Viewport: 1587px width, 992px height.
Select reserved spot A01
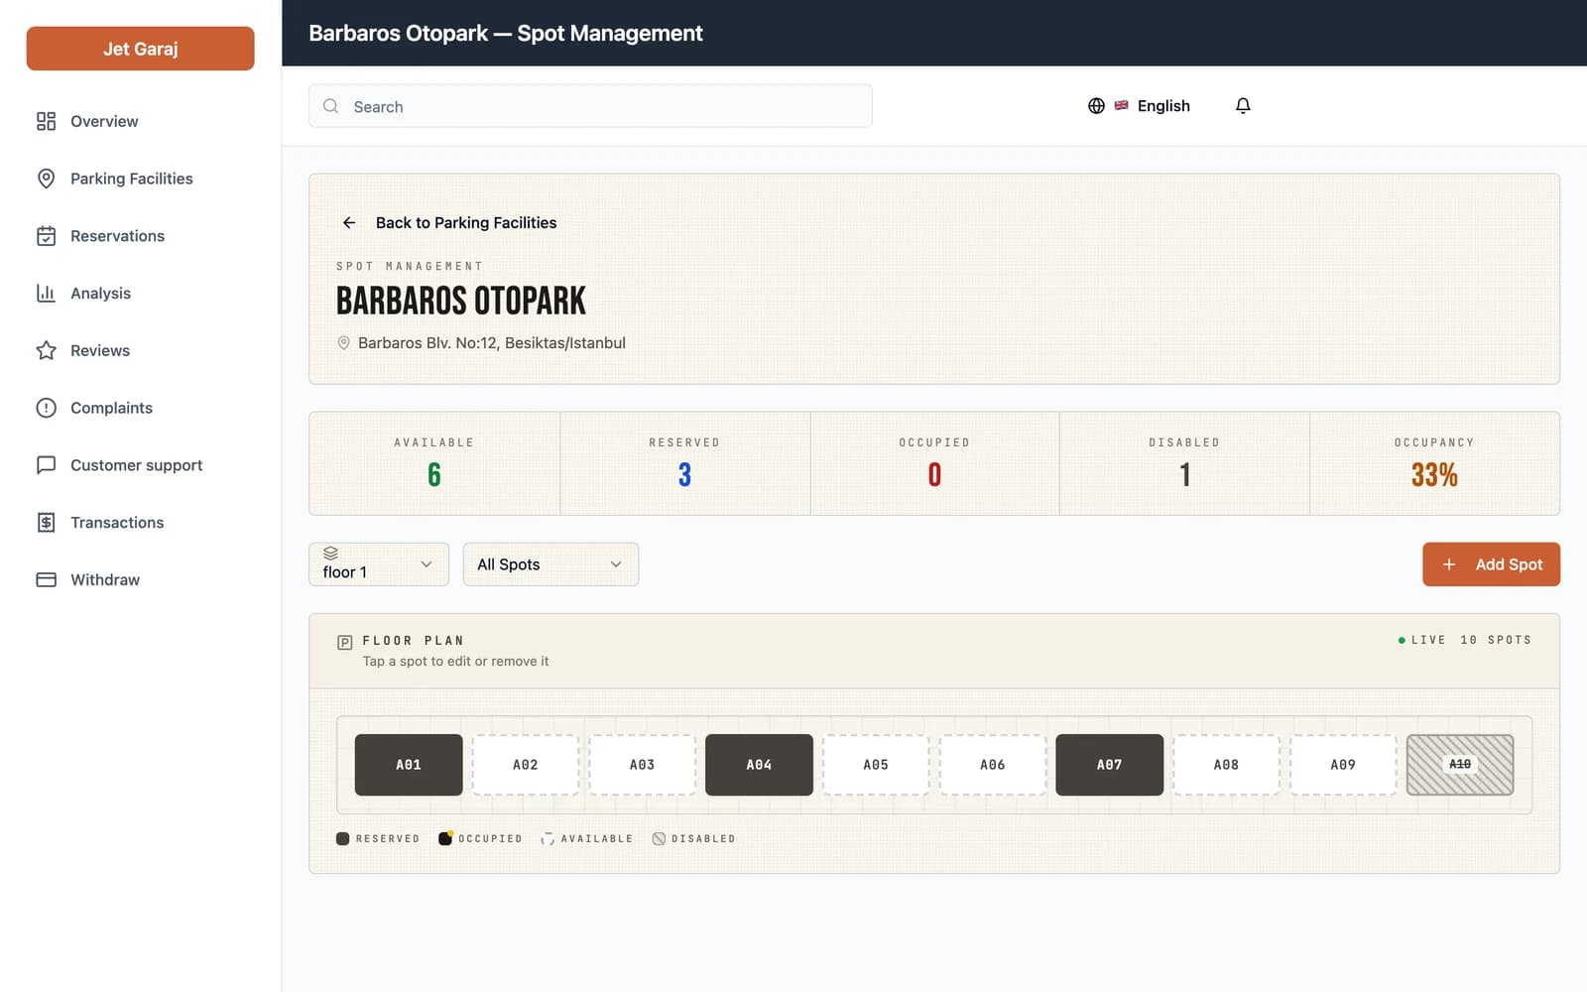pyautogui.click(x=409, y=765)
